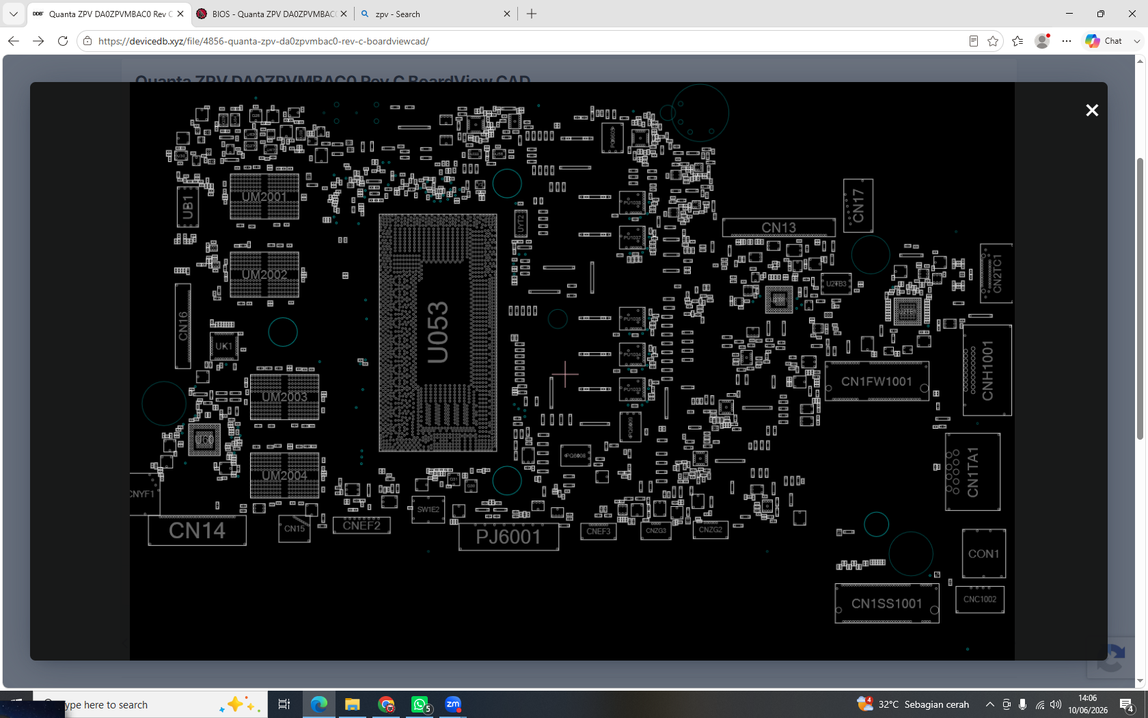The height and width of the screenshot is (718, 1148).
Task: Open Immersive Reader icon in address bar
Action: click(974, 41)
